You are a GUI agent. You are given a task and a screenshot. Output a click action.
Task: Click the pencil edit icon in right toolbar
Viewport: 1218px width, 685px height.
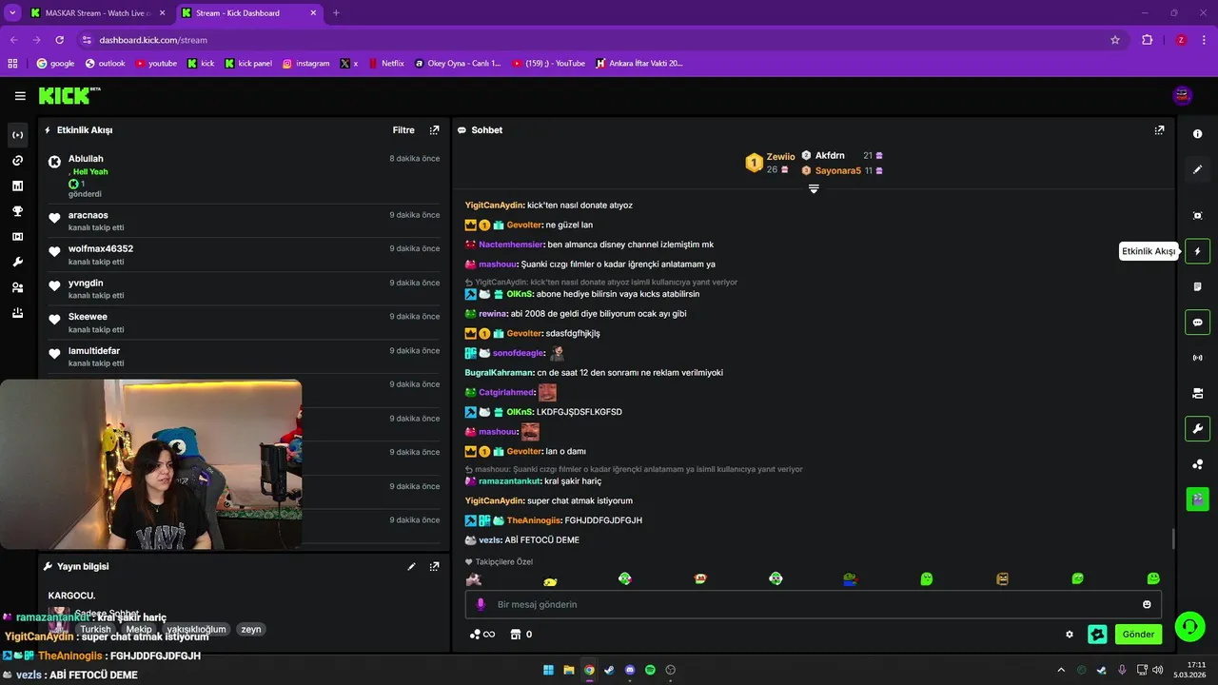1197,169
